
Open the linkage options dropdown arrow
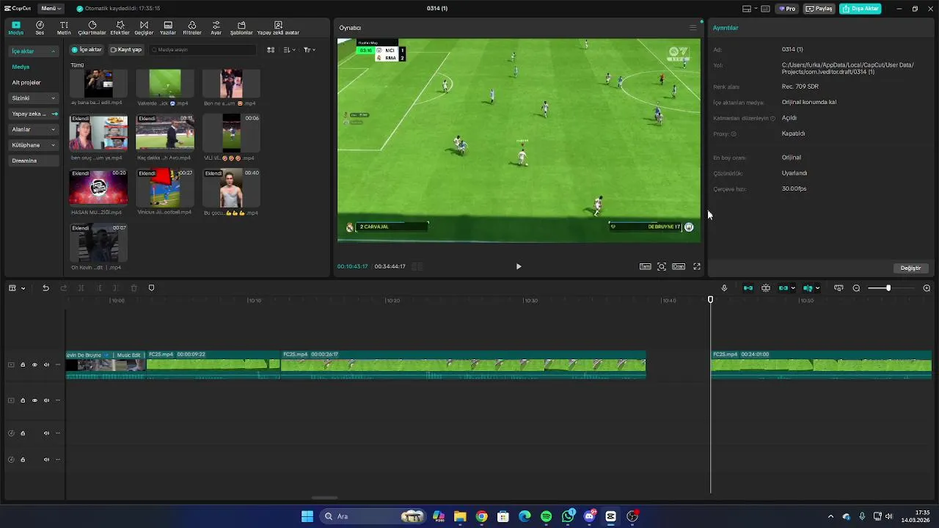coord(793,288)
